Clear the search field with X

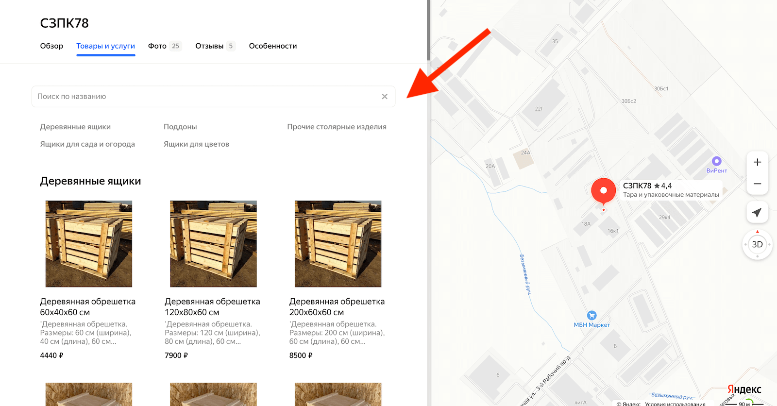tap(385, 97)
